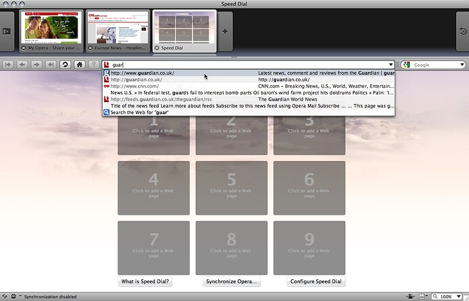Select suggestion http://guardian.co.uk/
This screenshot has height=301, width=469.
(249, 79)
